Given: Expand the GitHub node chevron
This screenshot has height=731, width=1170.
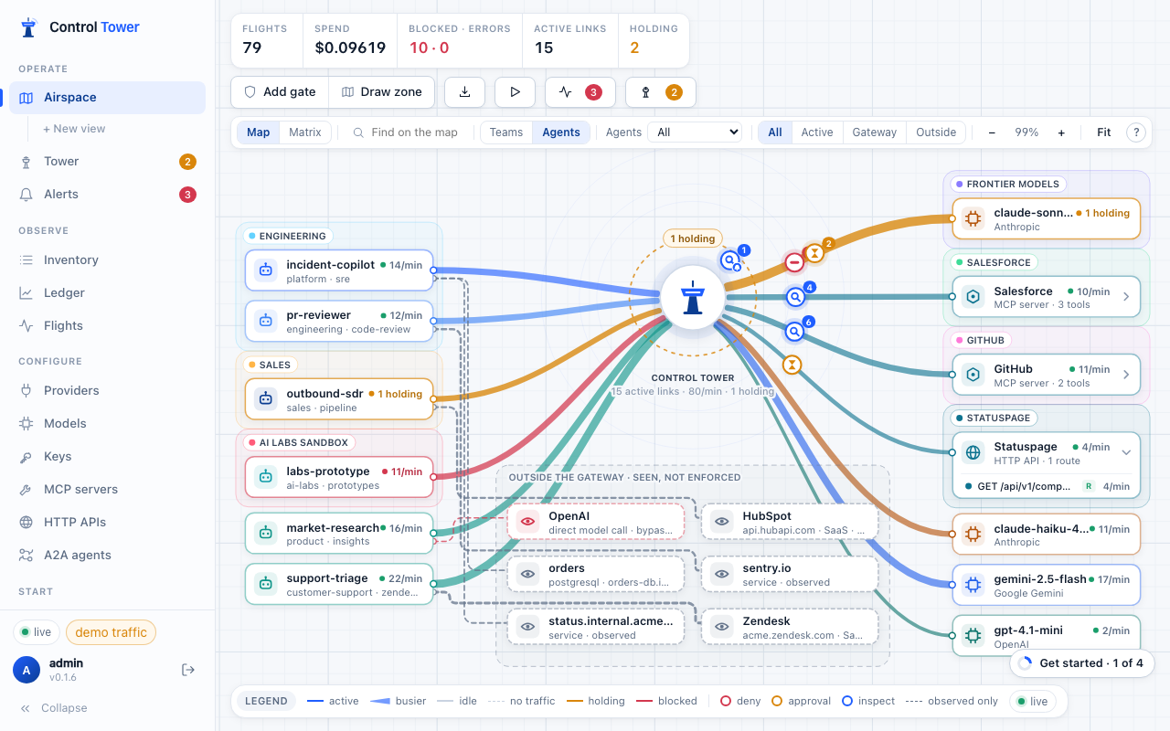Looking at the screenshot, I should click(x=1126, y=375).
